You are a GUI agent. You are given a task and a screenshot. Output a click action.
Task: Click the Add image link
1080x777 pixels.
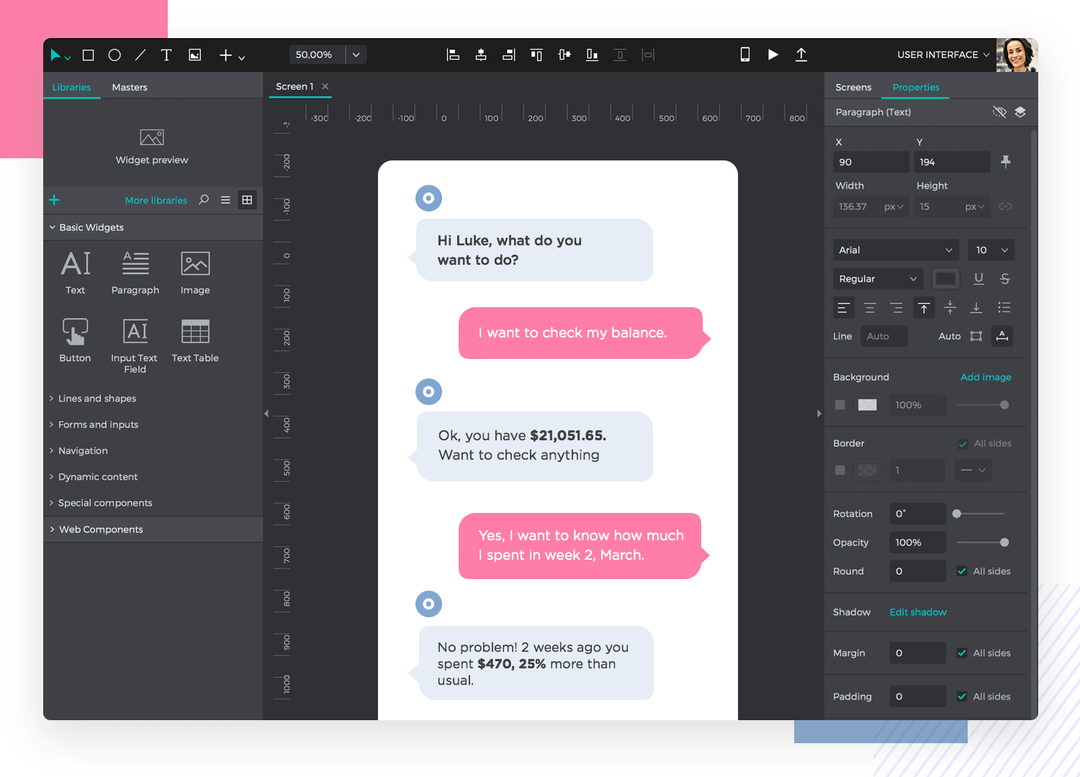986,377
